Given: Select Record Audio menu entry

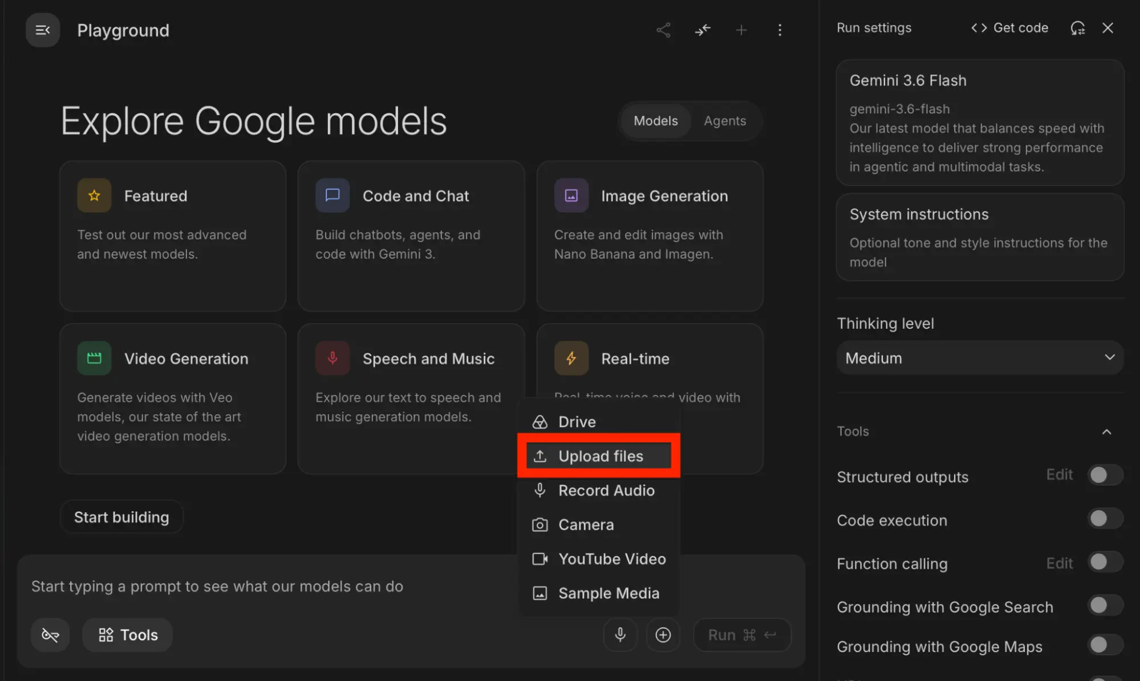Looking at the screenshot, I should tap(599, 491).
